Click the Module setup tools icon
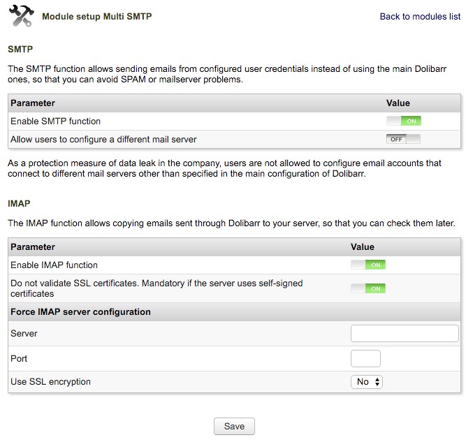Screen dimensions: 466x442 [x=22, y=17]
